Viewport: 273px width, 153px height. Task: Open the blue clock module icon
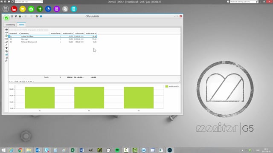point(48,9)
